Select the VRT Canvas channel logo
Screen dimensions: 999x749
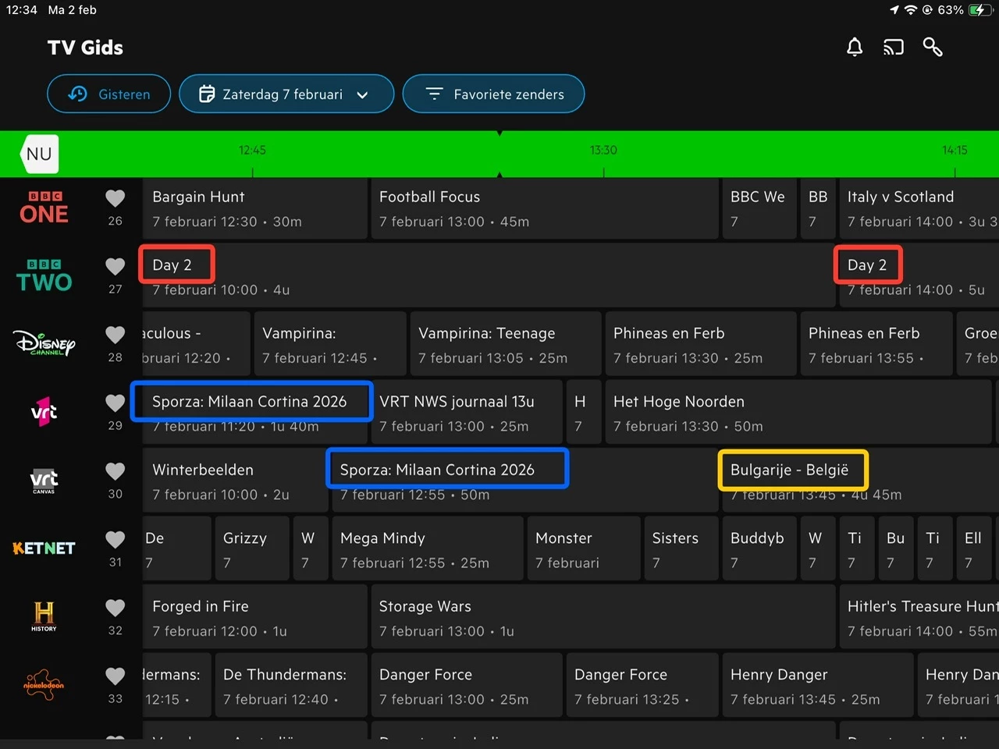click(44, 481)
